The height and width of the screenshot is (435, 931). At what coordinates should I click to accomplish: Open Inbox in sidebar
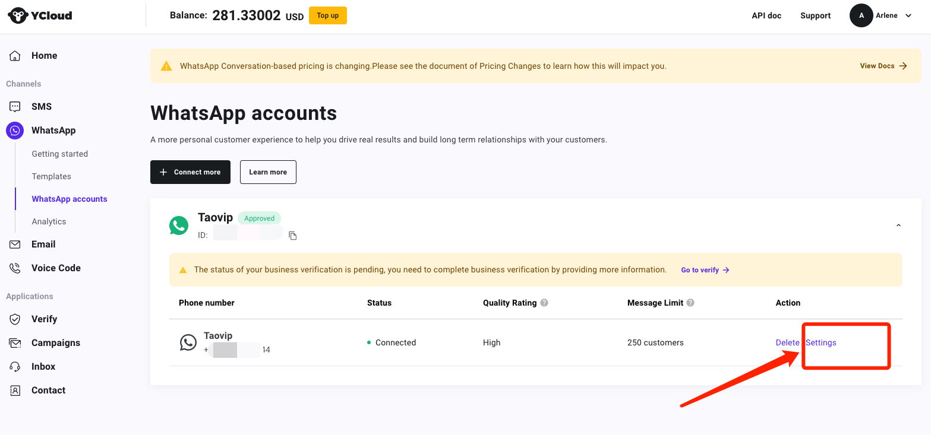(x=43, y=367)
